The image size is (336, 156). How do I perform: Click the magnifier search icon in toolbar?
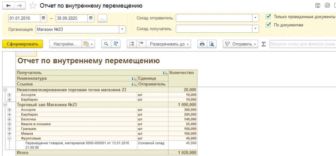(106, 44)
